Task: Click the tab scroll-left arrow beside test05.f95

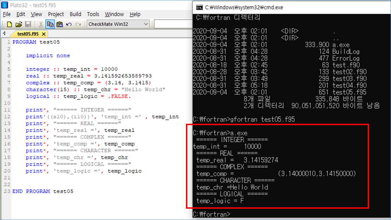Action: coord(4,33)
